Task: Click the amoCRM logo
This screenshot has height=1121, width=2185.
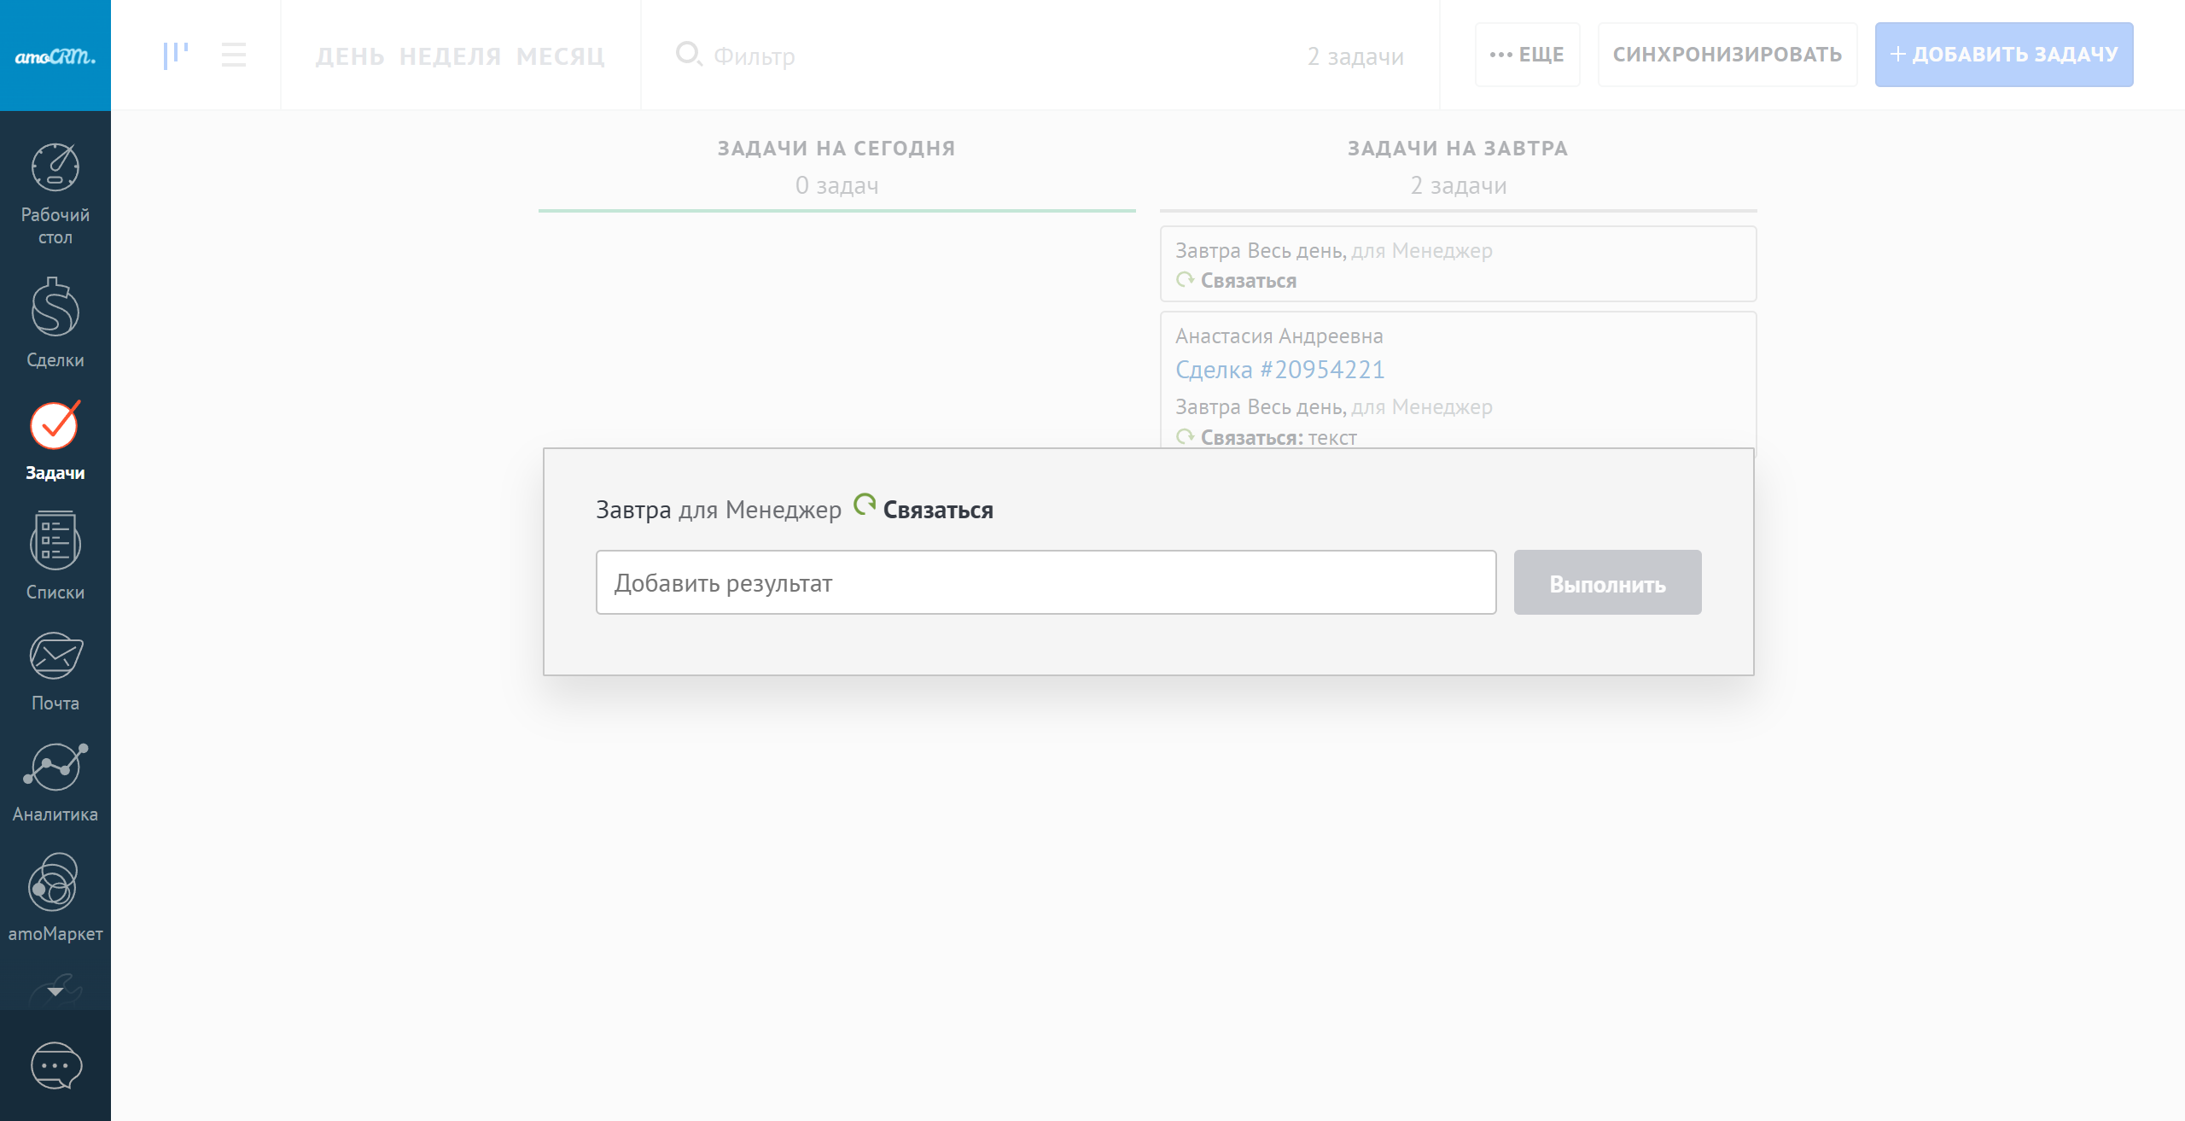Action: point(55,56)
